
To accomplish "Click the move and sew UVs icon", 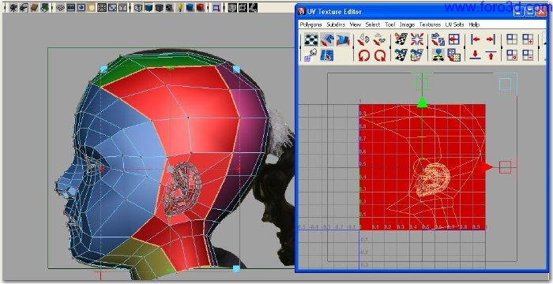I will (x=417, y=55).
